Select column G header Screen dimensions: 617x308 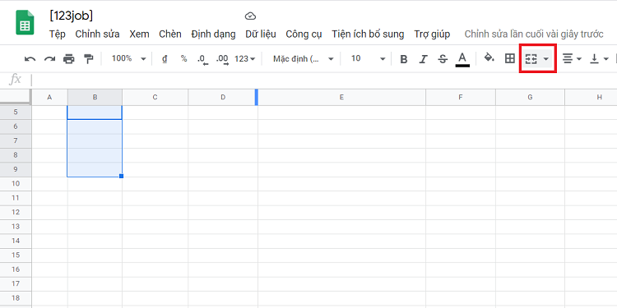(x=530, y=97)
